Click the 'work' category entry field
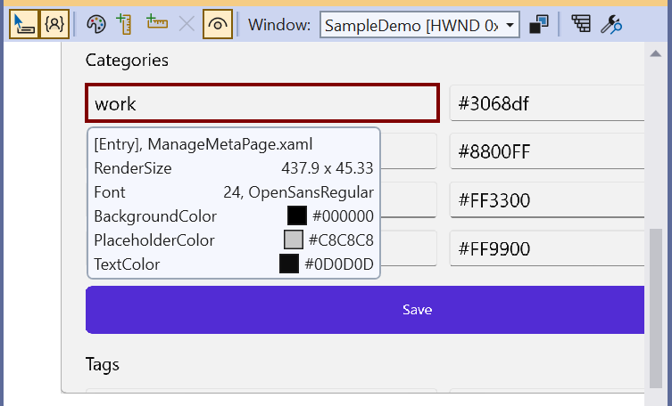Viewport: 672px width, 406px height. 262,103
